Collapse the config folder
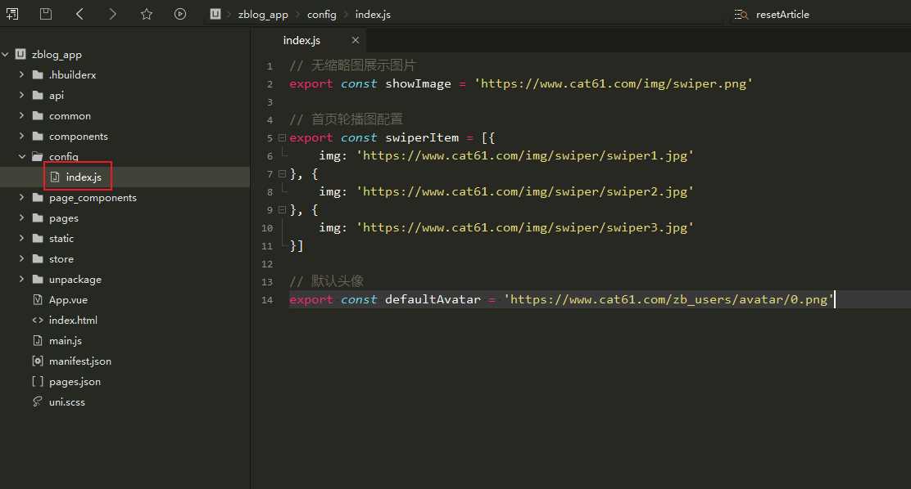This screenshot has height=489, width=911. 22,157
